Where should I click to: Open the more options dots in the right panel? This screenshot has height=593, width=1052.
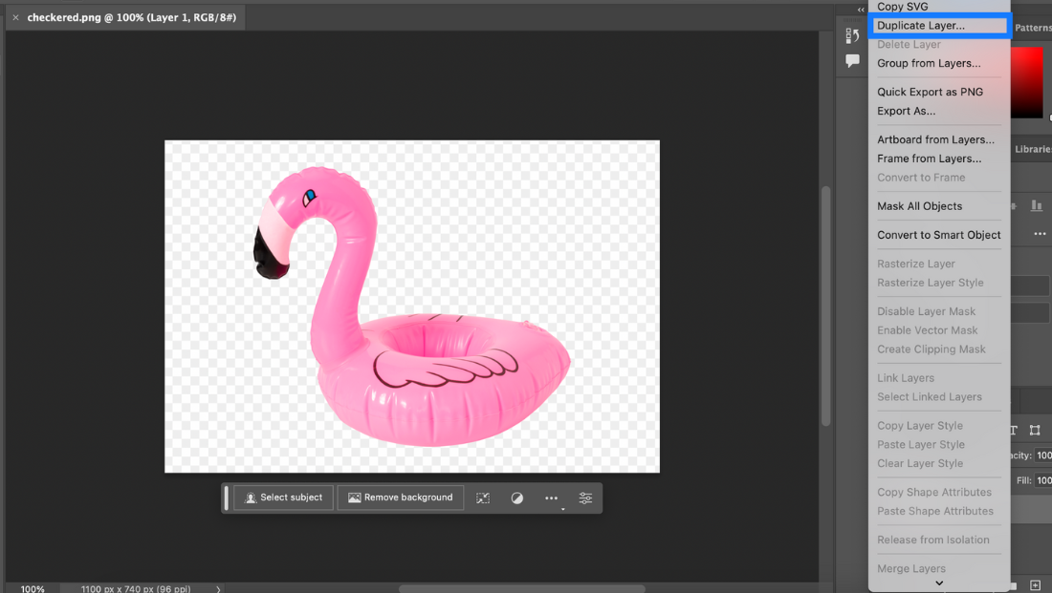click(1038, 234)
